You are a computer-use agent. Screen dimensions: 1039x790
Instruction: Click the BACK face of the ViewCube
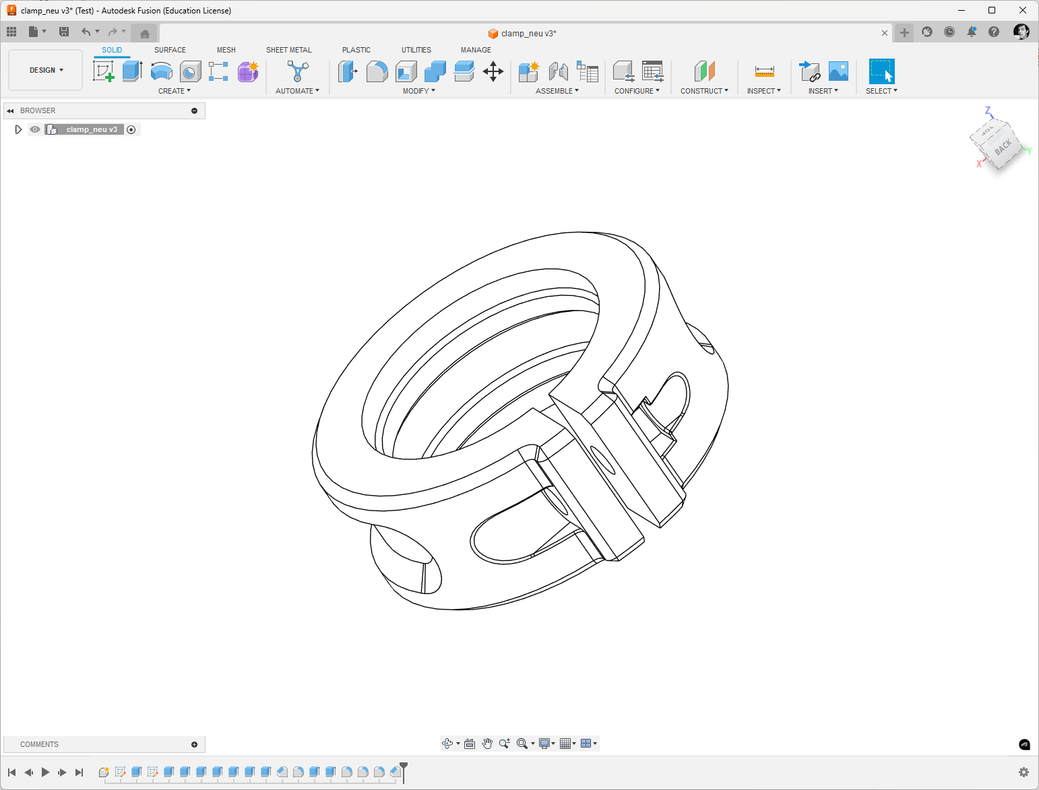point(1003,147)
